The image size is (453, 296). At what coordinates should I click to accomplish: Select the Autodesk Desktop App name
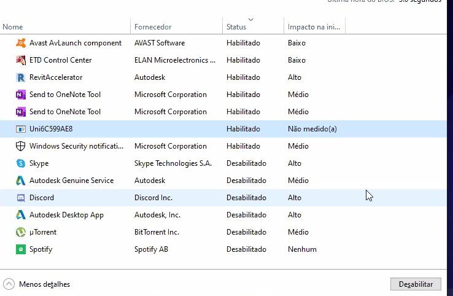click(x=66, y=215)
